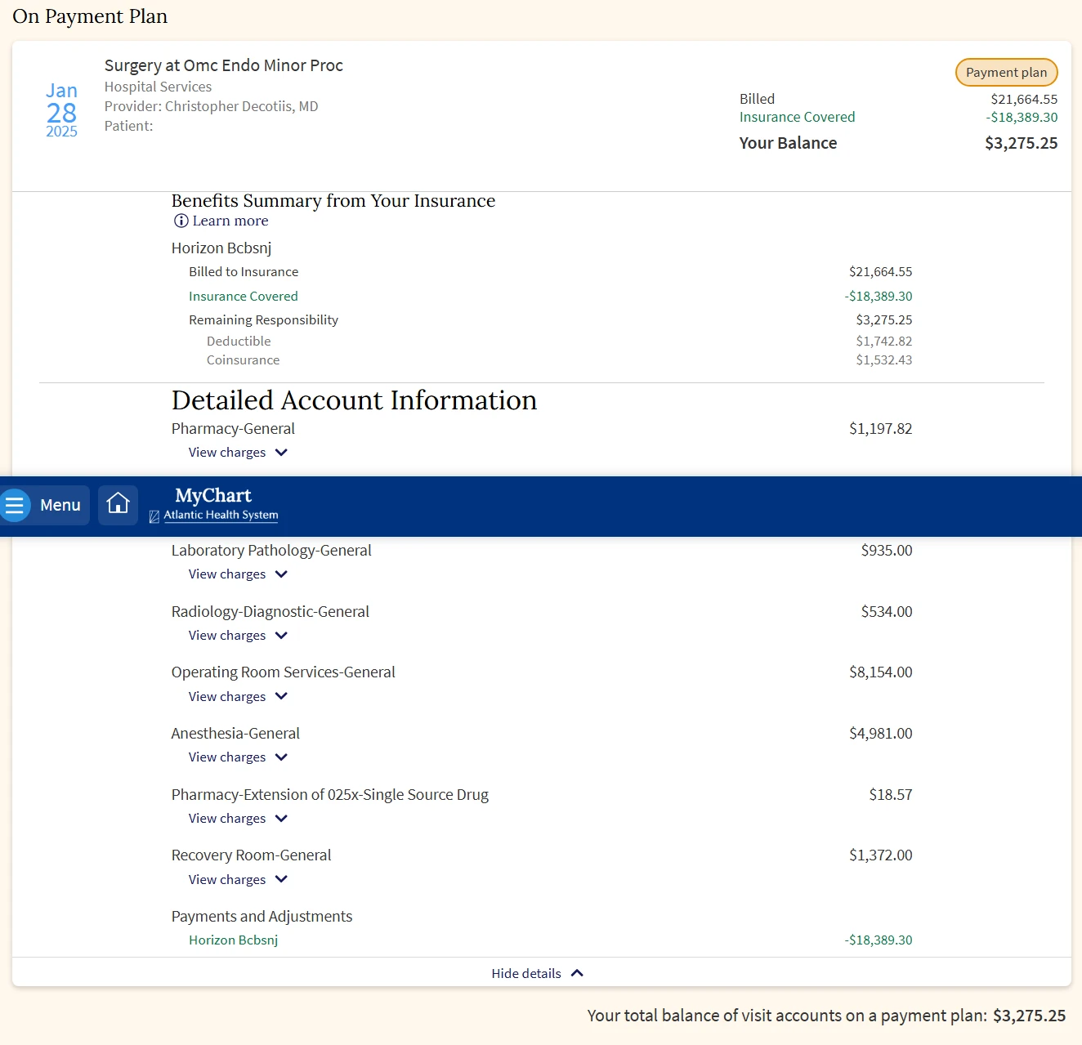Viewport: 1082px width, 1045px height.
Task: Open the hamburger Menu icon
Action: click(15, 505)
